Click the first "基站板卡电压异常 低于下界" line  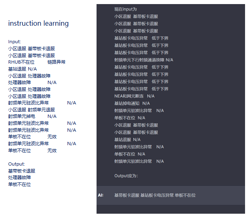(x=141, y=38)
